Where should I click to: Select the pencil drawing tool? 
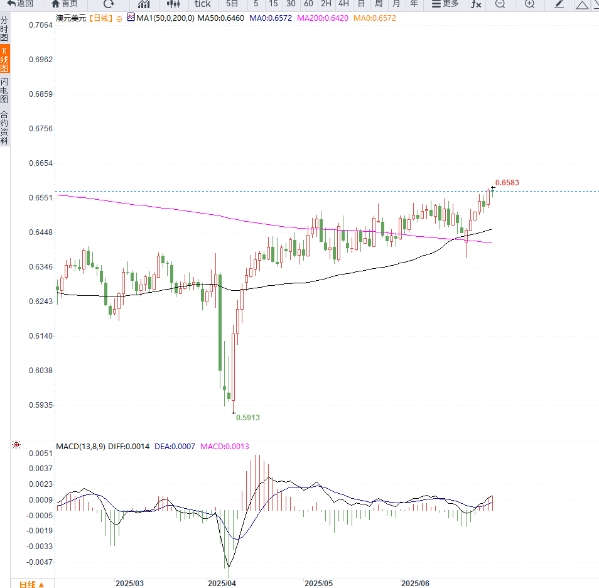[559, 4]
